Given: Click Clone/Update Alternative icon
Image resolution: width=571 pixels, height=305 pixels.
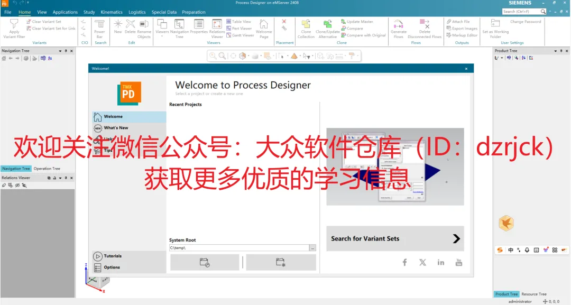Looking at the screenshot, I should (328, 24).
